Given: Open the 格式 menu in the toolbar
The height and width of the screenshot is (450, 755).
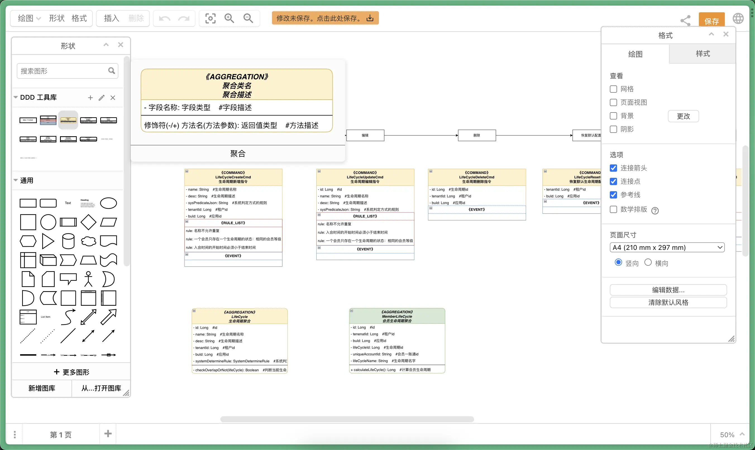Looking at the screenshot, I should (79, 18).
